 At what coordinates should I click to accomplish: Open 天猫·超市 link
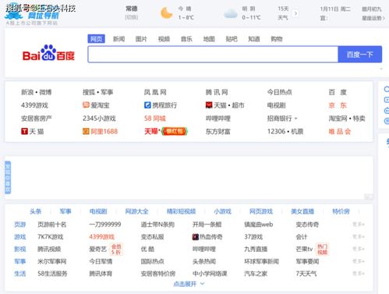tap(225, 105)
